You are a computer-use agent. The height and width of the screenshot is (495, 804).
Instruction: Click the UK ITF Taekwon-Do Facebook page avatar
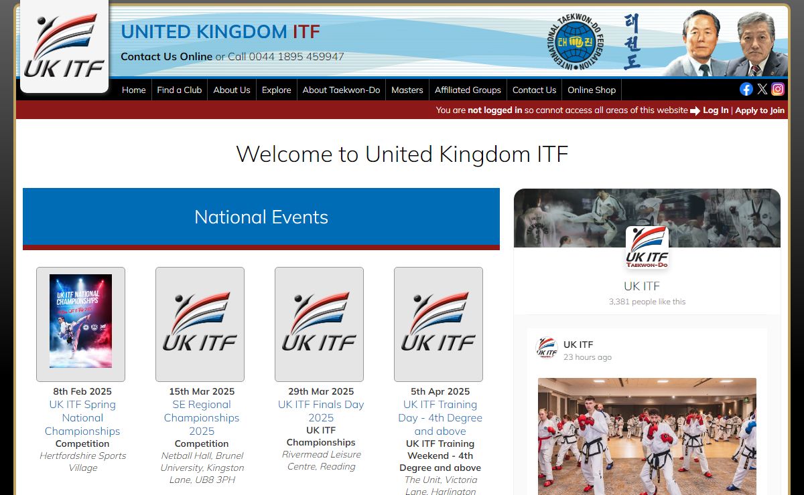(647, 248)
